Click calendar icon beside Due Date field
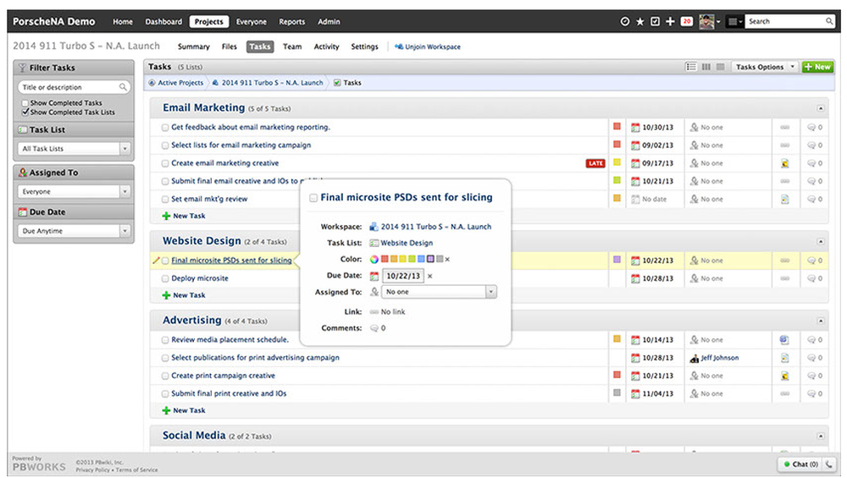847x478 pixels. pyautogui.click(x=374, y=277)
